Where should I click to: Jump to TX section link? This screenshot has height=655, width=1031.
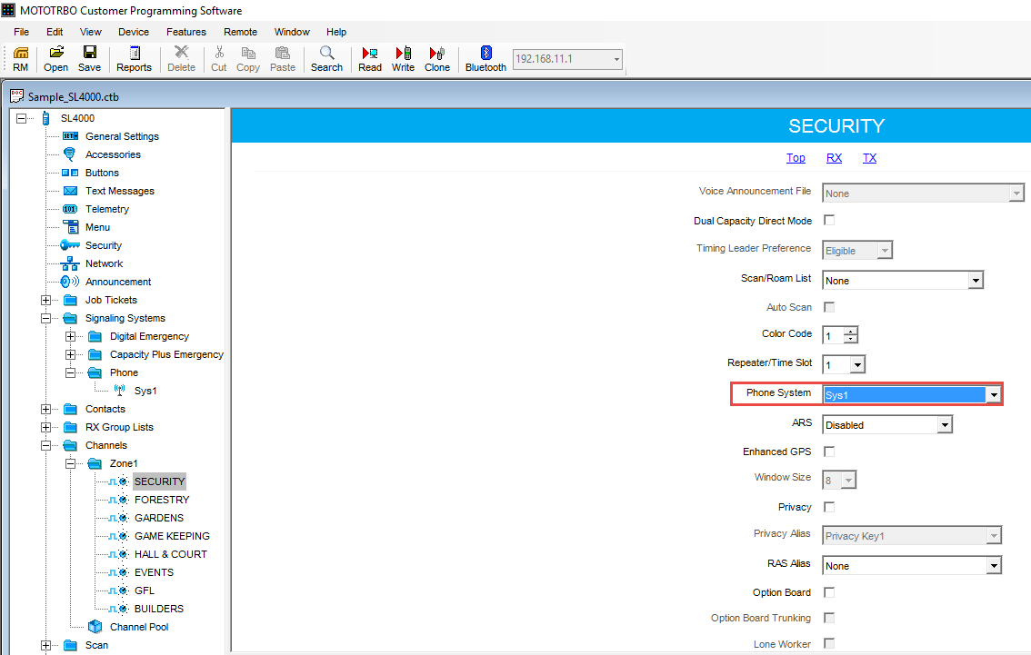(x=869, y=158)
